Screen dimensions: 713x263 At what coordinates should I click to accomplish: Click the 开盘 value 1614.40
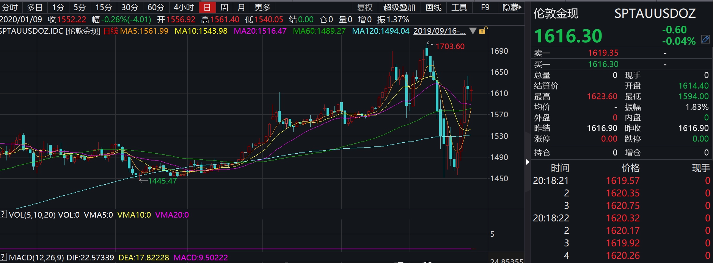693,86
